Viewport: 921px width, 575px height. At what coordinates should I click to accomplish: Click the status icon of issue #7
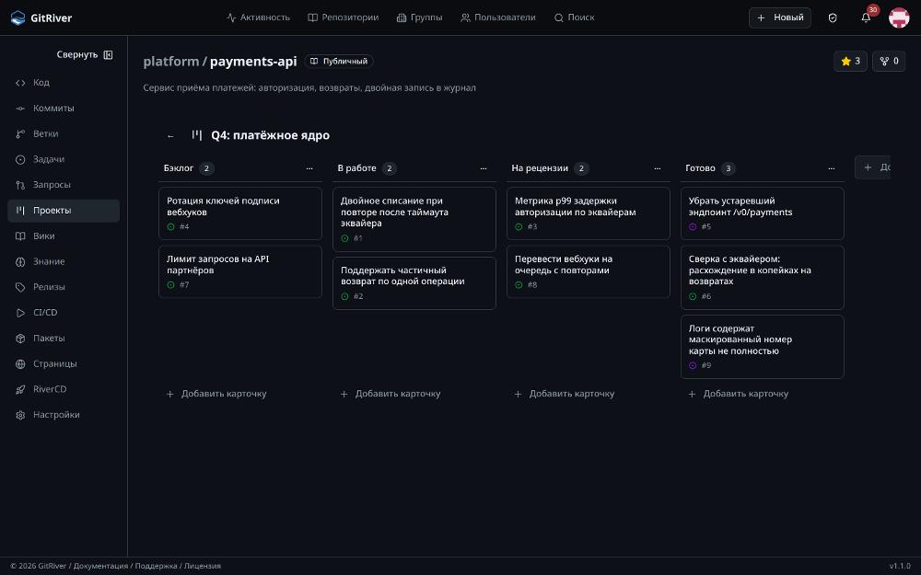(171, 284)
